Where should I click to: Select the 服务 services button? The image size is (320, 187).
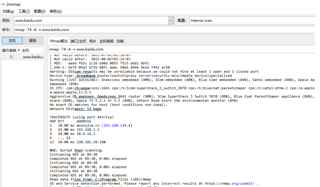[33, 41]
